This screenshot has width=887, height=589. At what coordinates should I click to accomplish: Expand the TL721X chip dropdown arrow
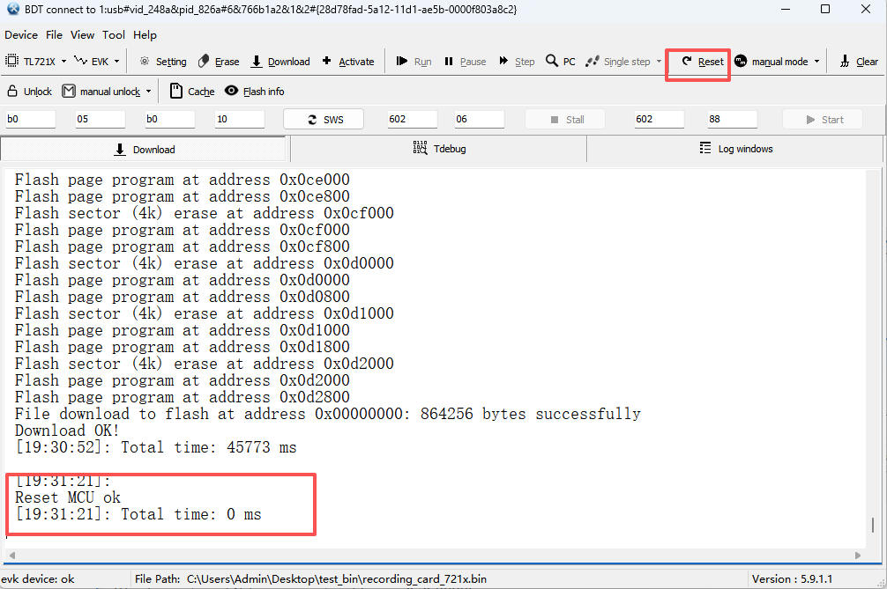63,61
